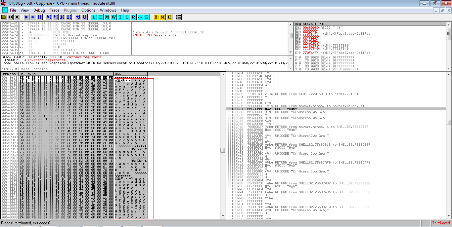Click the Open executable folder icon

pyautogui.click(x=4, y=17)
